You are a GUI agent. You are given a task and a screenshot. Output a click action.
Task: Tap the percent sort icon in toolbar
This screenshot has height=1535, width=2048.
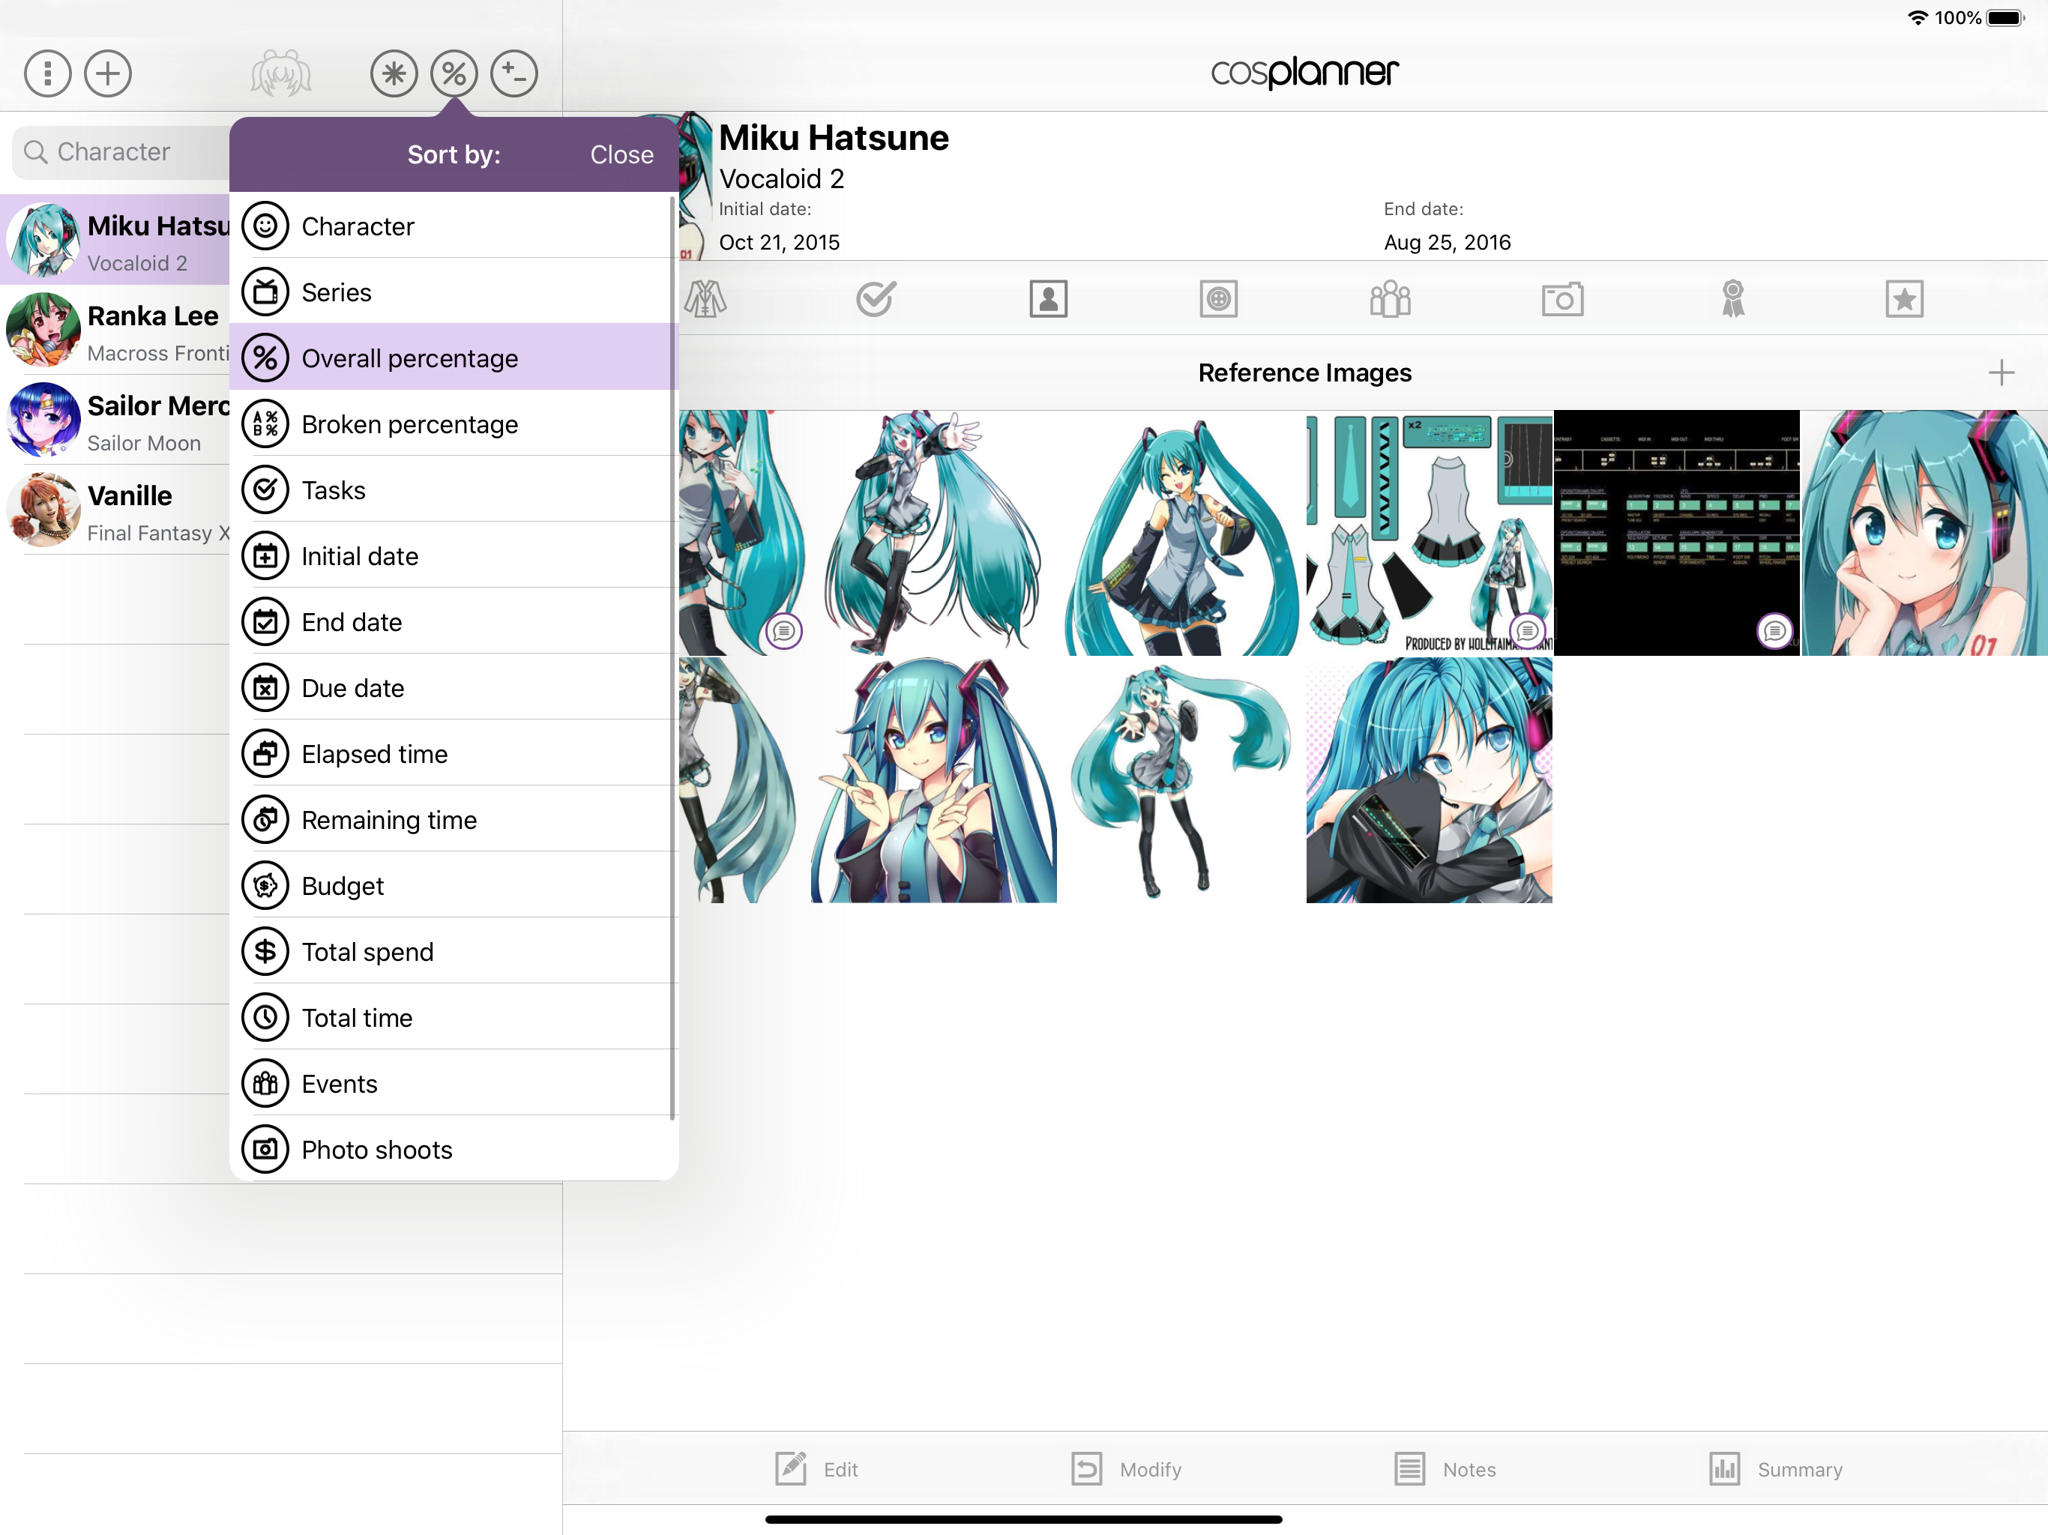pos(454,73)
